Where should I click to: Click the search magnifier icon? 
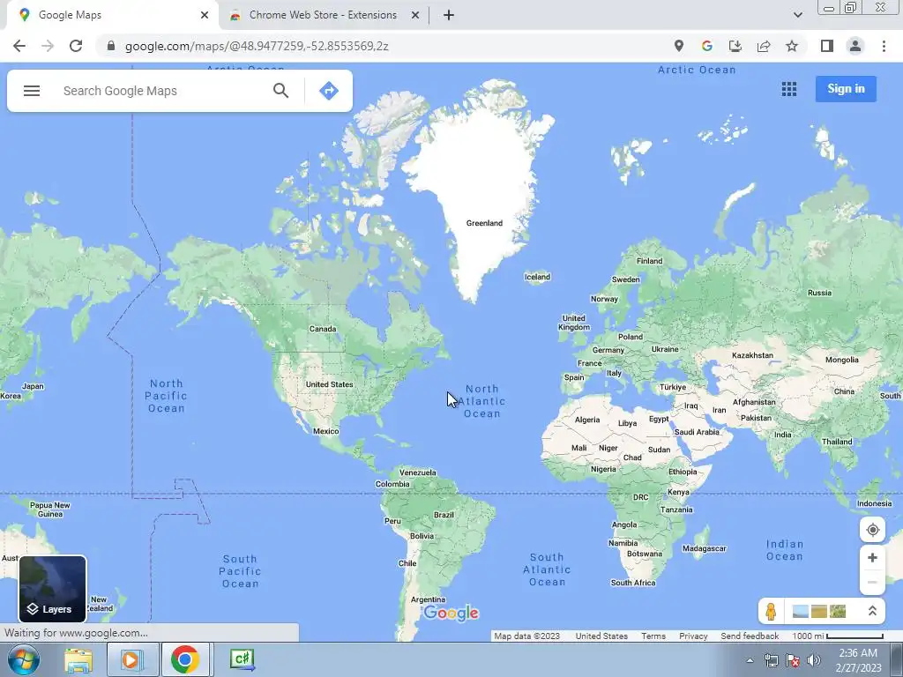(x=280, y=91)
